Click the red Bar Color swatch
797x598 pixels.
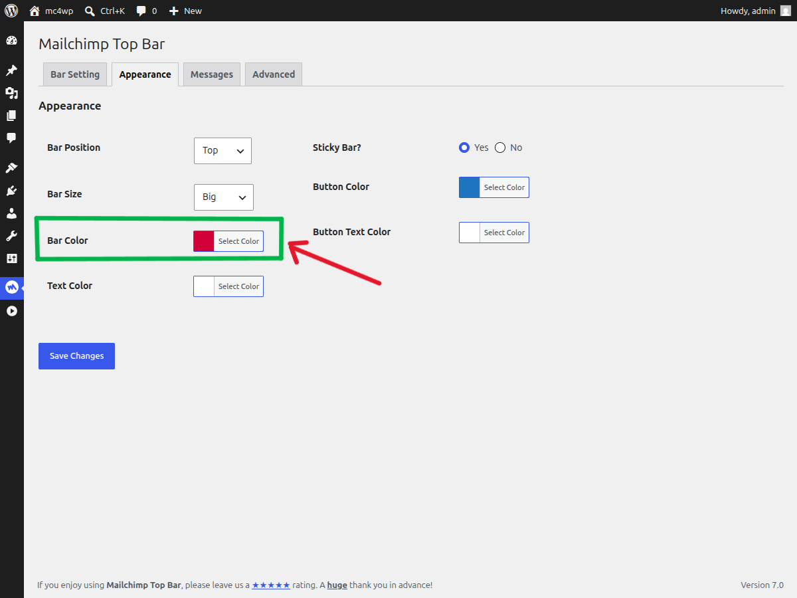(204, 241)
